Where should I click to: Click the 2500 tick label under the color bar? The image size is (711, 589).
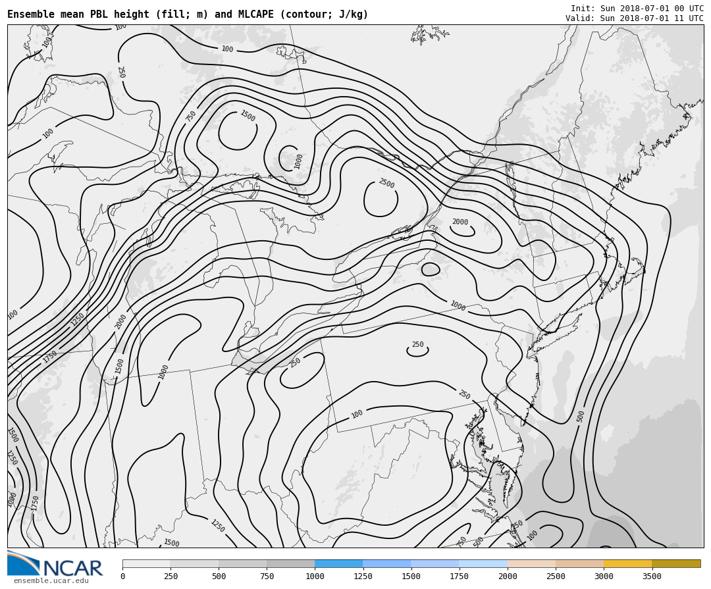(556, 576)
